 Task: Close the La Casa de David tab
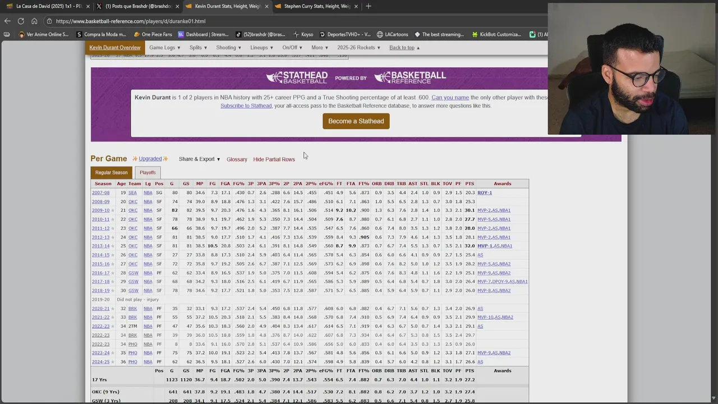click(x=87, y=6)
